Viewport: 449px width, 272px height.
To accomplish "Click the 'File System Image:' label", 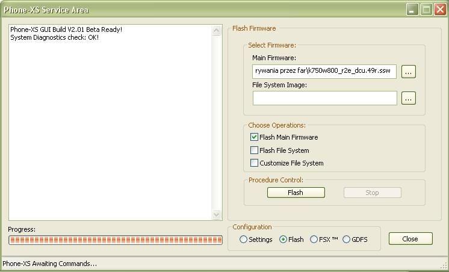I will click(x=279, y=85).
